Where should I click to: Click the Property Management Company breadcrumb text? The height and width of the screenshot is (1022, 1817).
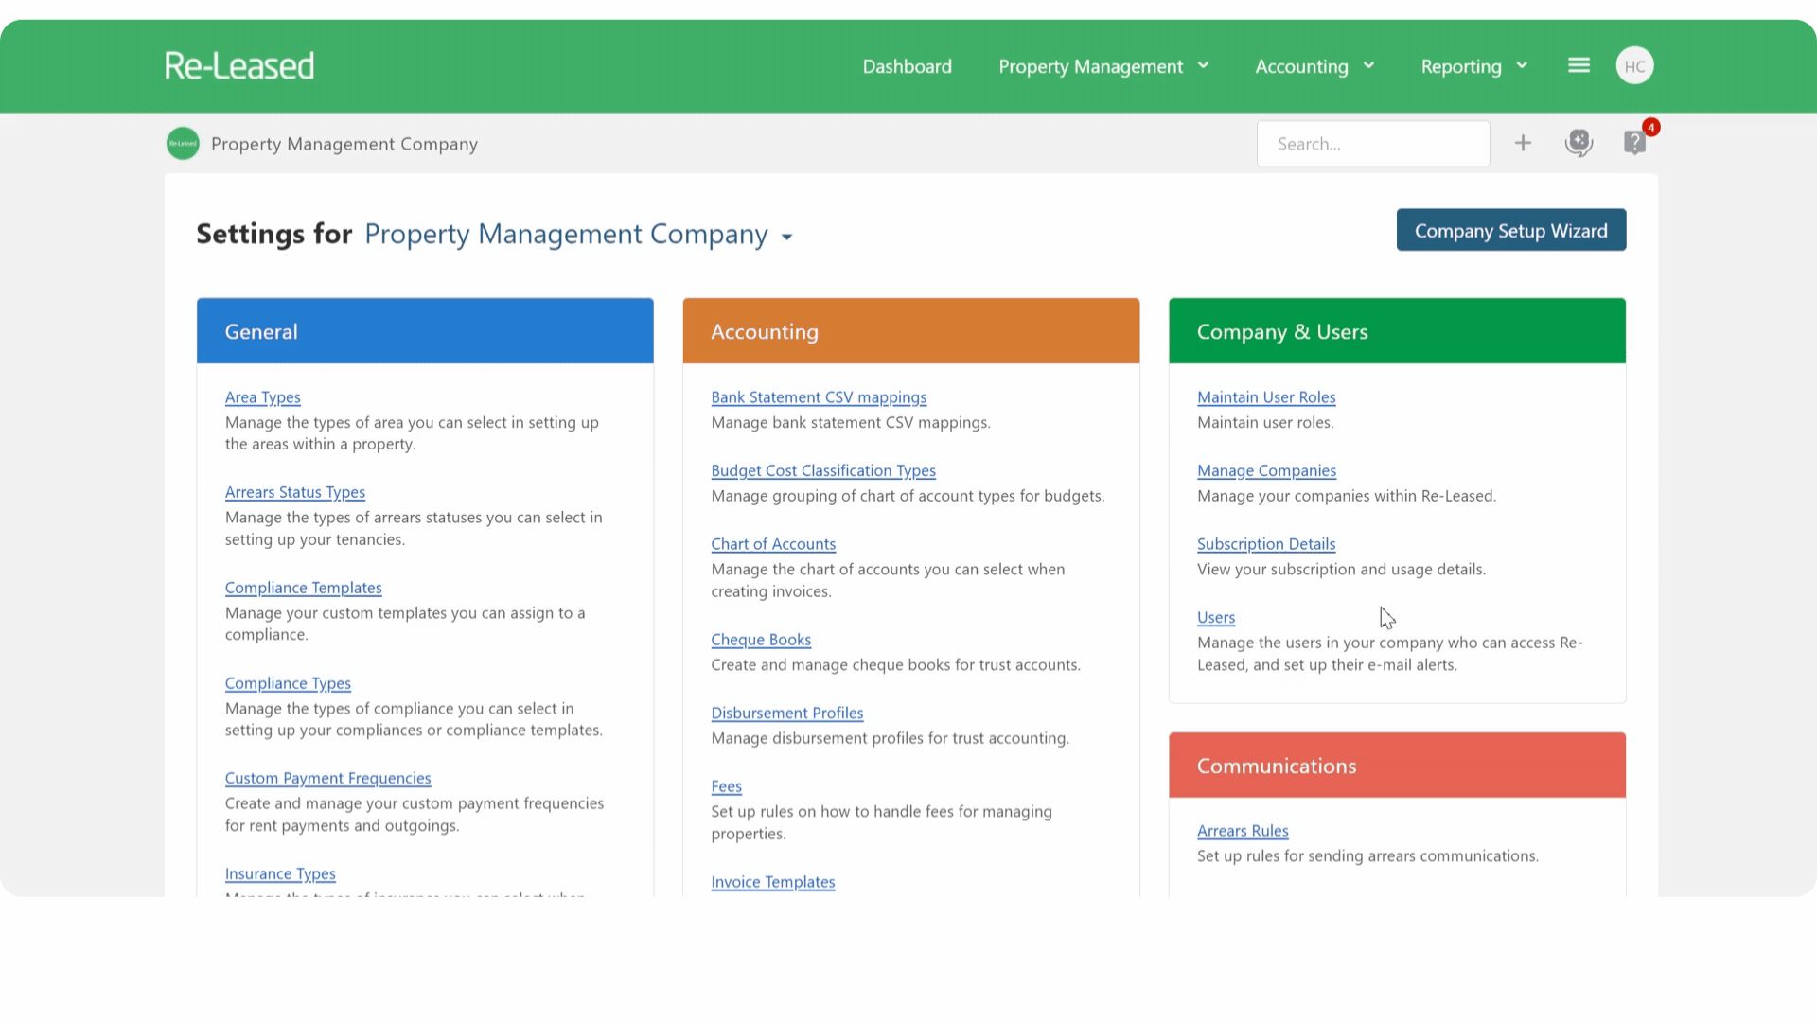click(x=344, y=144)
